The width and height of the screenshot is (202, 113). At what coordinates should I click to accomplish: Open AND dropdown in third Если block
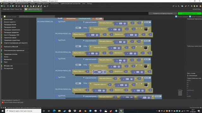78,65
